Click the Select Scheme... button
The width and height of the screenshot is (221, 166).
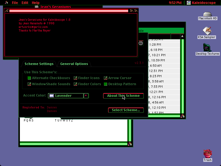(126, 110)
